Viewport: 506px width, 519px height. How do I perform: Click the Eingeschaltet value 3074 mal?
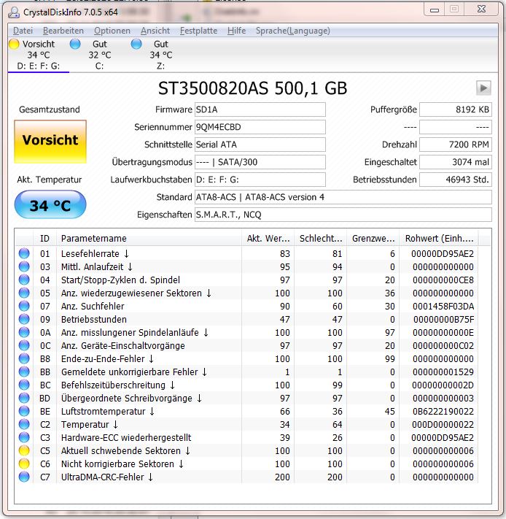click(456, 162)
